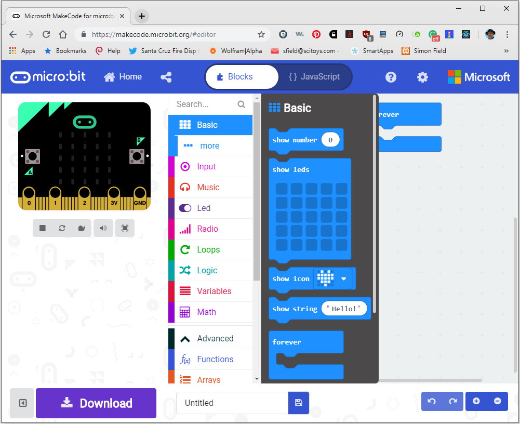Bookmark this page with the star icon

click(261, 34)
